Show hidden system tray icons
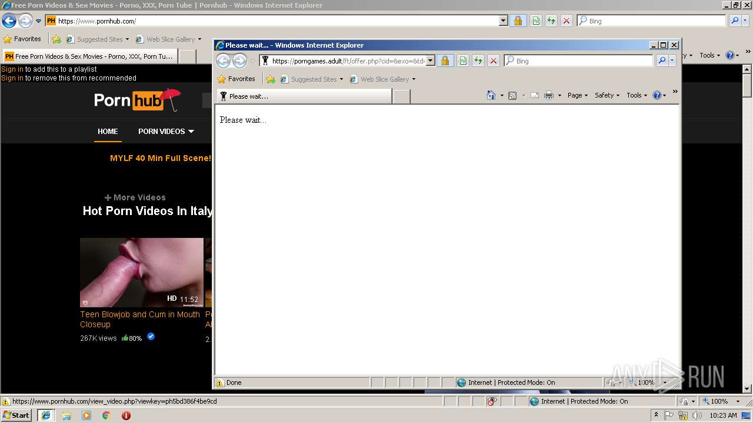Viewport: 753px width, 423px height. click(x=656, y=415)
